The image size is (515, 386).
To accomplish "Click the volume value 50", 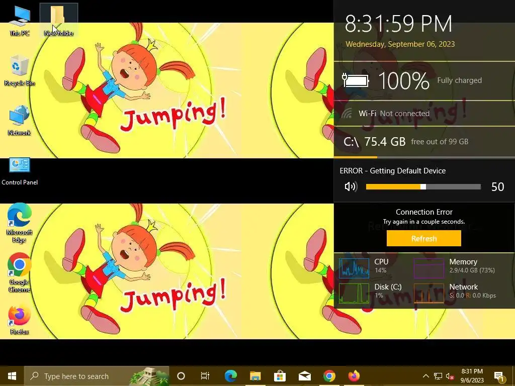I will [497, 187].
